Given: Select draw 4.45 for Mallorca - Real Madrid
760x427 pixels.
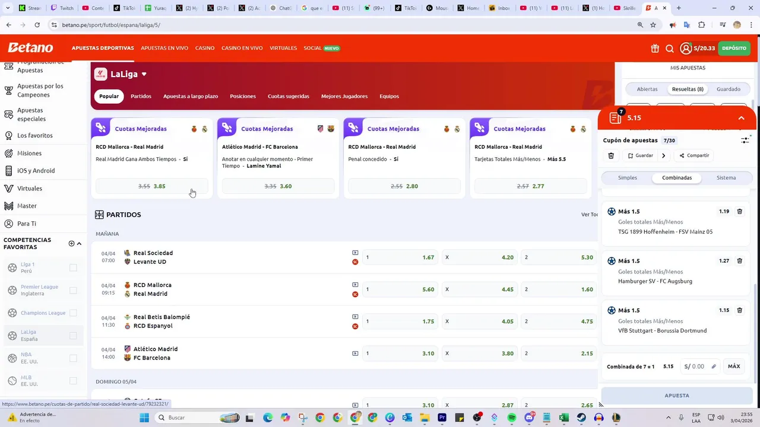Looking at the screenshot, I should (x=480, y=289).
